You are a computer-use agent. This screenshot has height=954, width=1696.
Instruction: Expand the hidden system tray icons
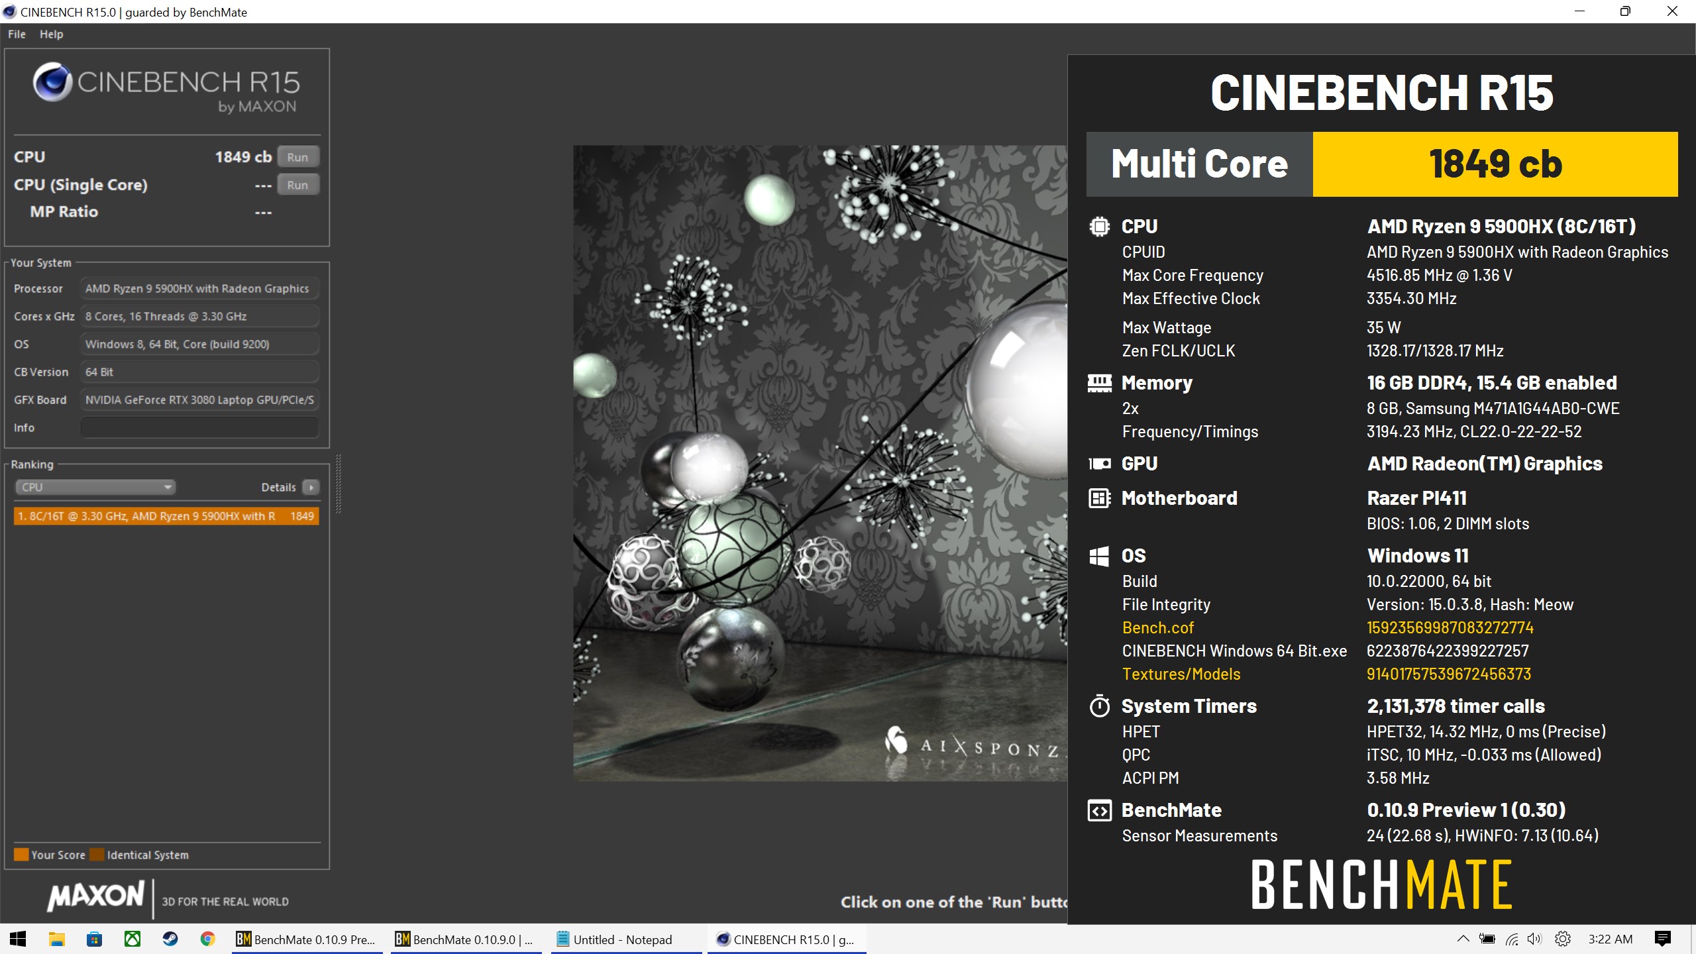(x=1463, y=939)
